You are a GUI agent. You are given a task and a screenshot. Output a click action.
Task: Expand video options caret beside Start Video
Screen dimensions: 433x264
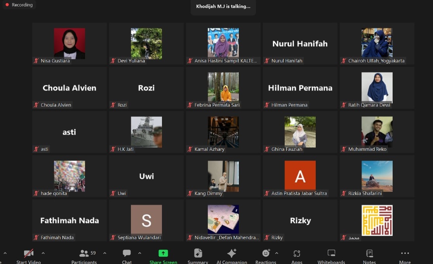(43, 253)
